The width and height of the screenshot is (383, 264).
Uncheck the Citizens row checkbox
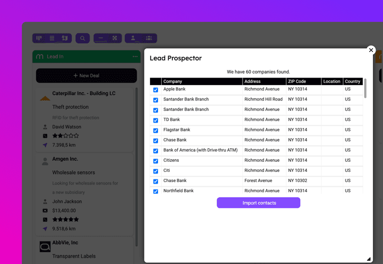click(155, 161)
